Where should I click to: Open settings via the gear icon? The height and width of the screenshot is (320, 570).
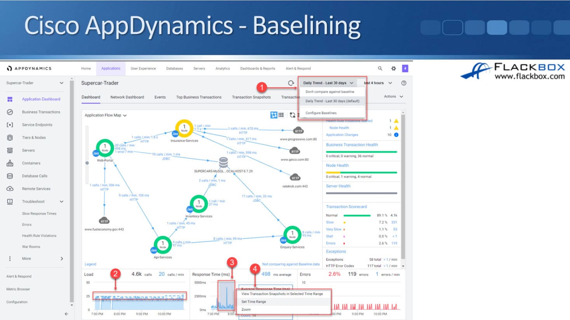coord(393,68)
